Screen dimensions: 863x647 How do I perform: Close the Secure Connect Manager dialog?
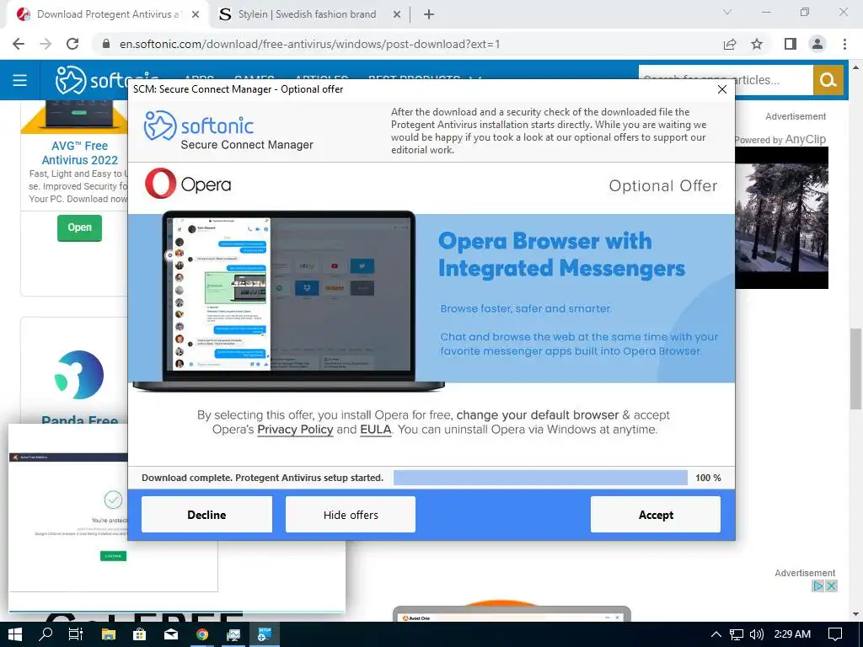(722, 89)
